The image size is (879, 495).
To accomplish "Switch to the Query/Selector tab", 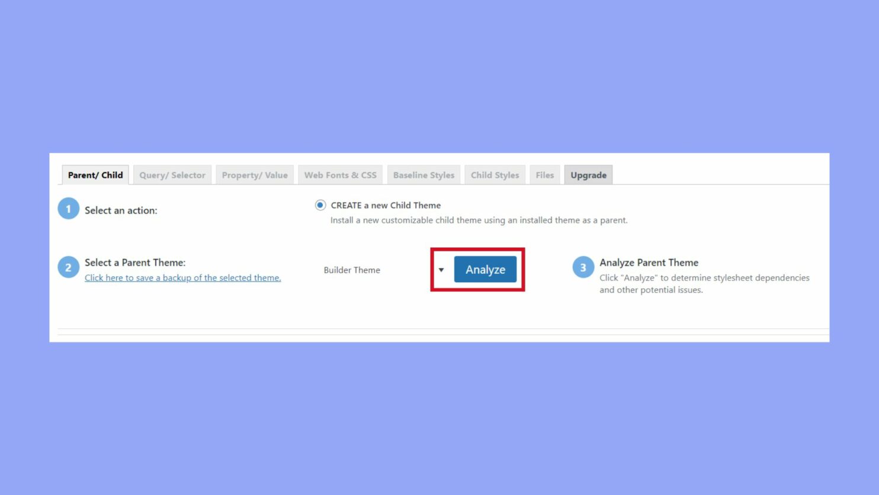I will 172,175.
